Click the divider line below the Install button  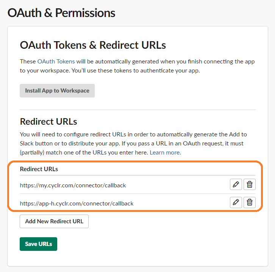point(137,110)
